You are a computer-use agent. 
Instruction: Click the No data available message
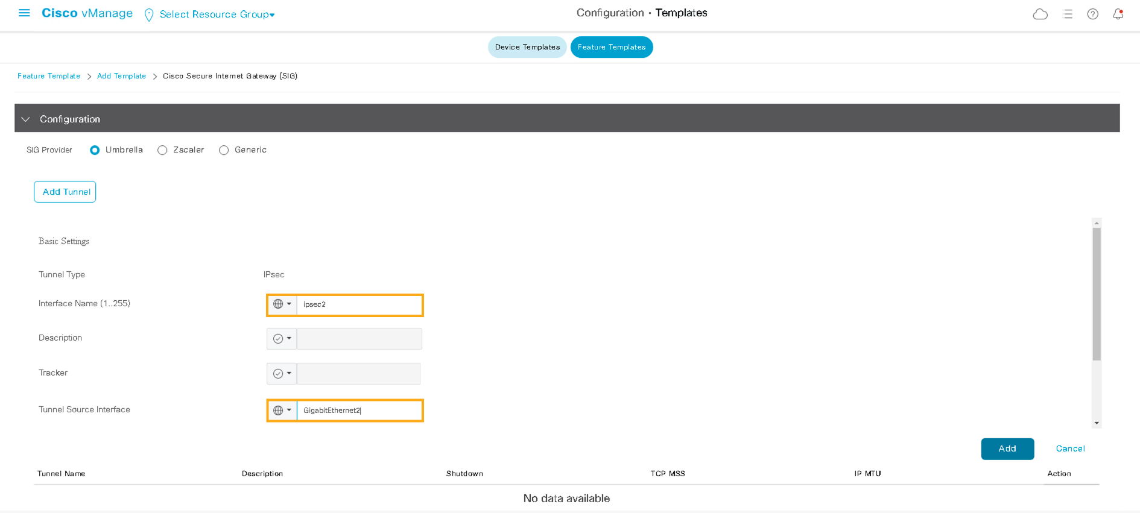click(566, 499)
